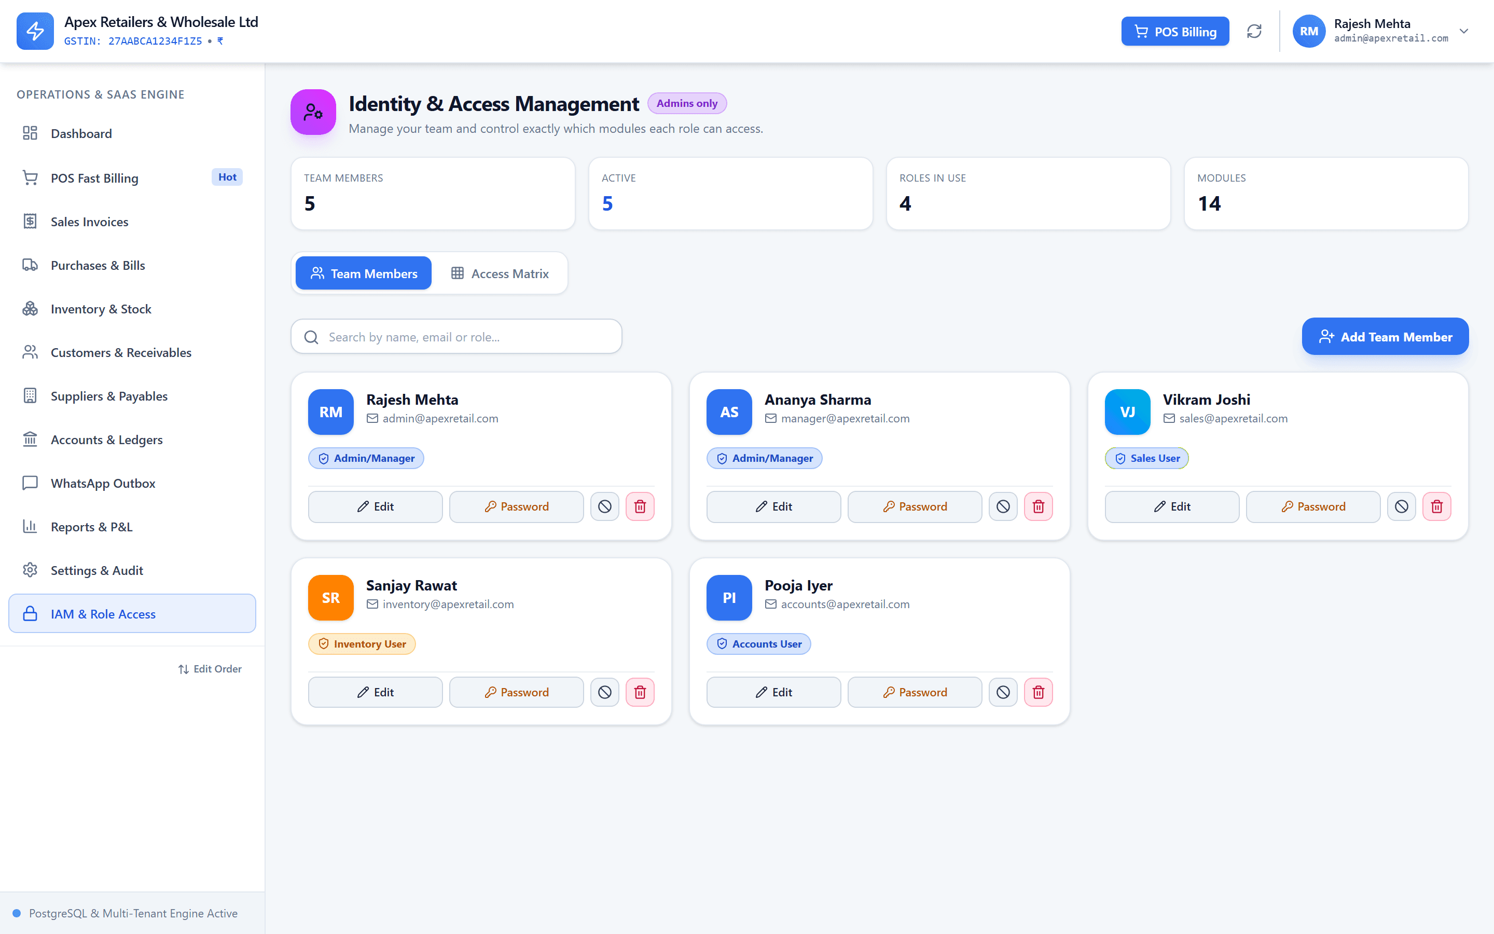The width and height of the screenshot is (1494, 934).
Task: Click the Sales User role badge
Action: [x=1146, y=458]
